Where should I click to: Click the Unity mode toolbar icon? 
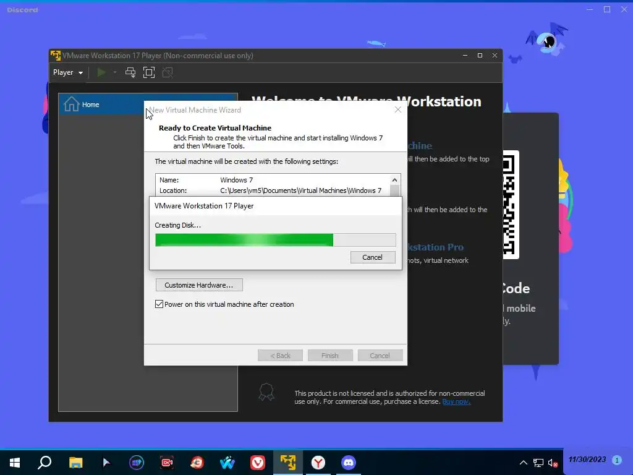167,73
